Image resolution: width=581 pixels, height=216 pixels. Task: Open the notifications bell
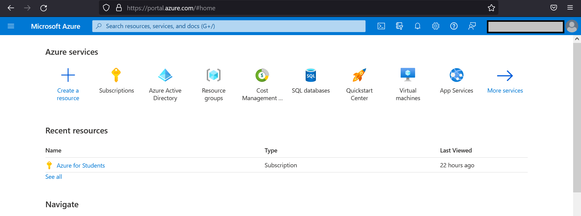tap(418, 26)
